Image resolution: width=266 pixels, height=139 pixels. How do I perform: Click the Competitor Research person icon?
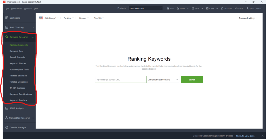tap(6, 118)
